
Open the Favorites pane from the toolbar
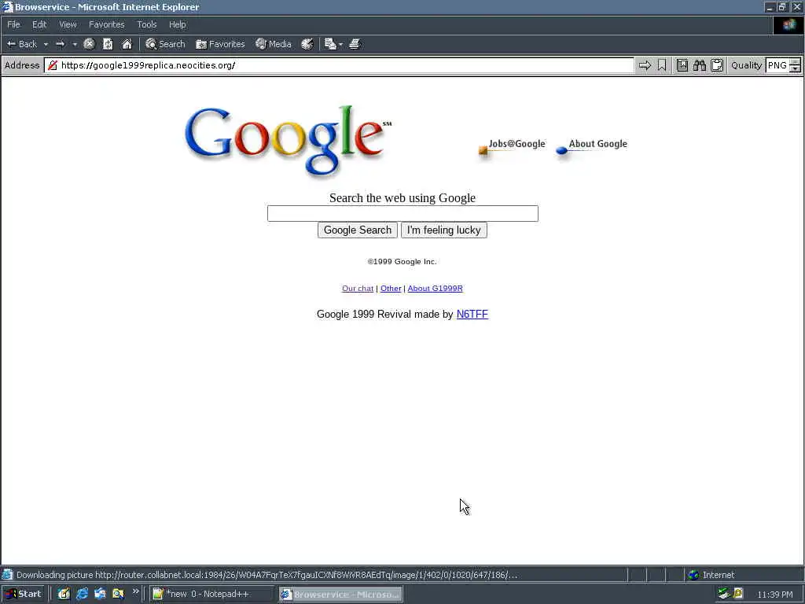click(220, 44)
